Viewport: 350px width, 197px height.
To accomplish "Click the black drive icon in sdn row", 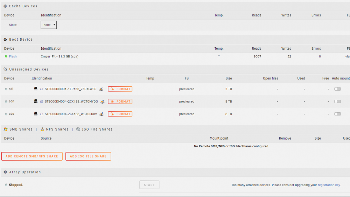I will [x=35, y=101].
